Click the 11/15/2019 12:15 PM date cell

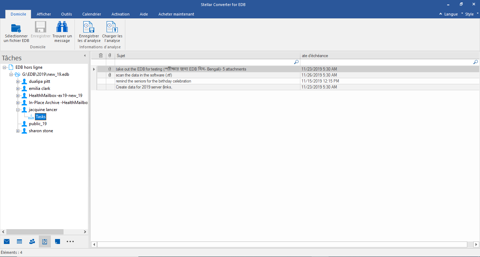(x=390, y=81)
